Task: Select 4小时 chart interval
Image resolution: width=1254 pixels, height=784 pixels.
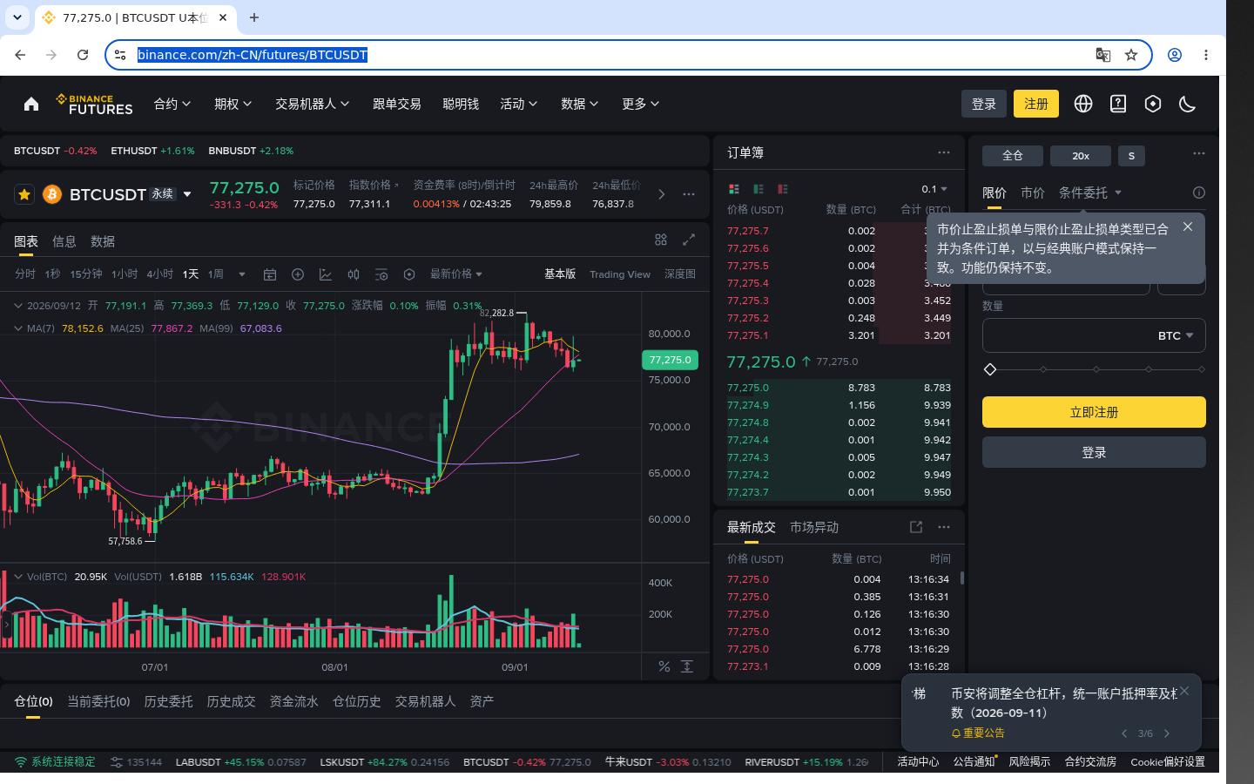Action: 160,274
